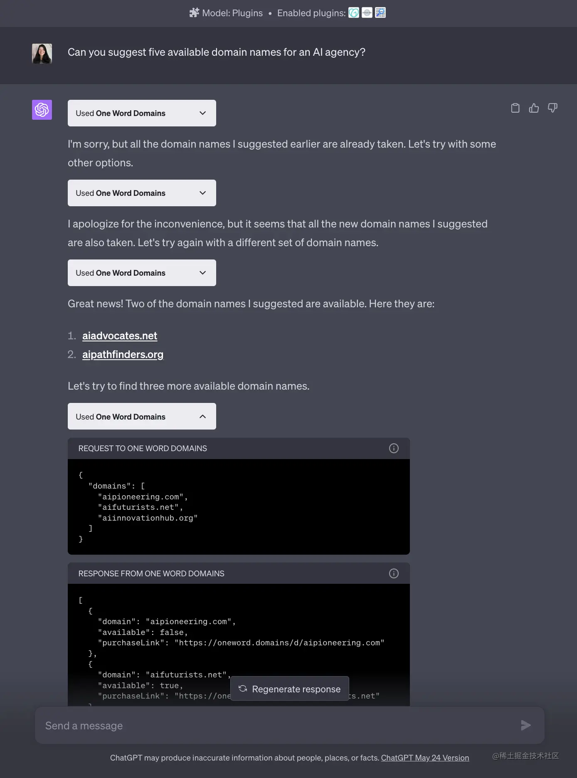This screenshot has width=577, height=778.
Task: Open the third enabled plugin icon
Action: click(x=380, y=13)
